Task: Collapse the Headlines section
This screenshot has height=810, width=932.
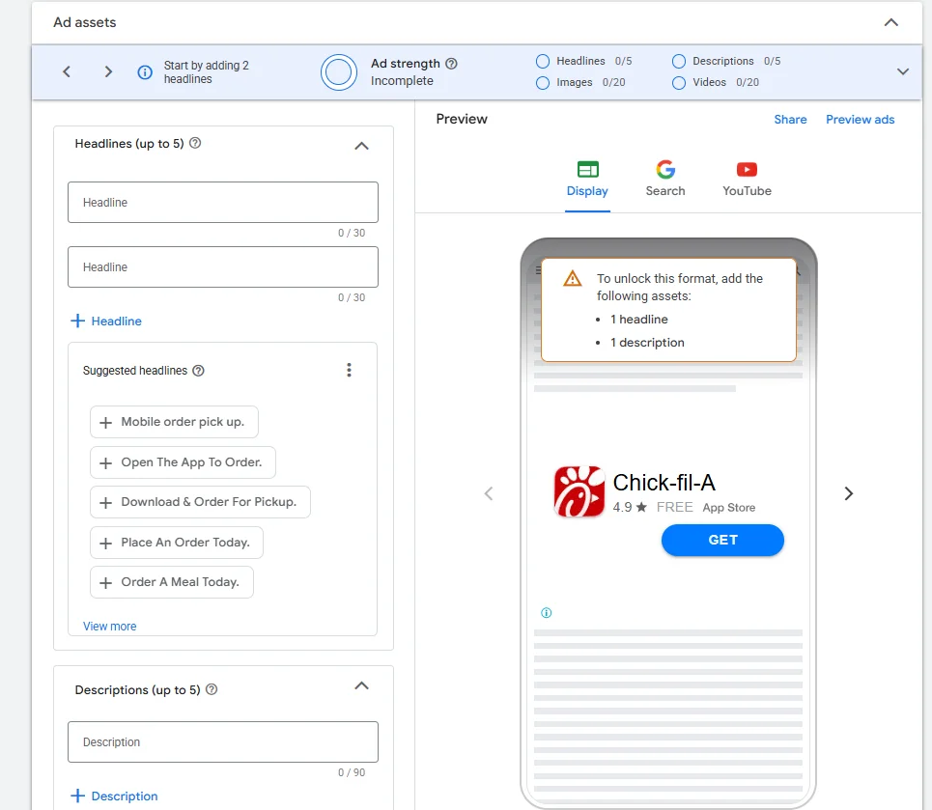Action: (361, 146)
